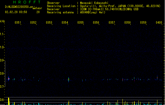Select observer name Masayuki Kobayashi
This screenshot has height=105, width=165.
[94, 3]
